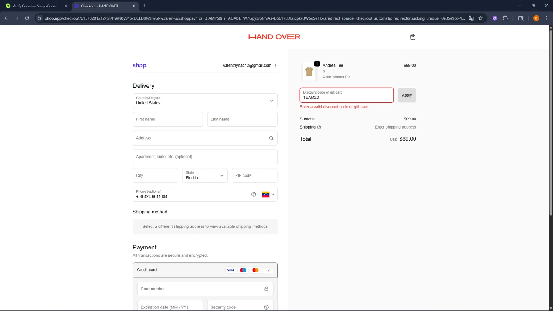Close the Checkout - HAND OVER tab
This screenshot has width=553, height=311.
pyautogui.click(x=134, y=6)
